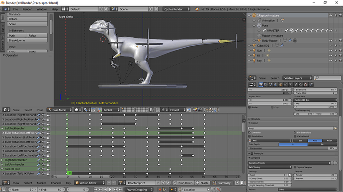The height and width of the screenshot is (192, 343).
Task: Open the Frame Dropping sync dropdown
Action: (x=139, y=190)
